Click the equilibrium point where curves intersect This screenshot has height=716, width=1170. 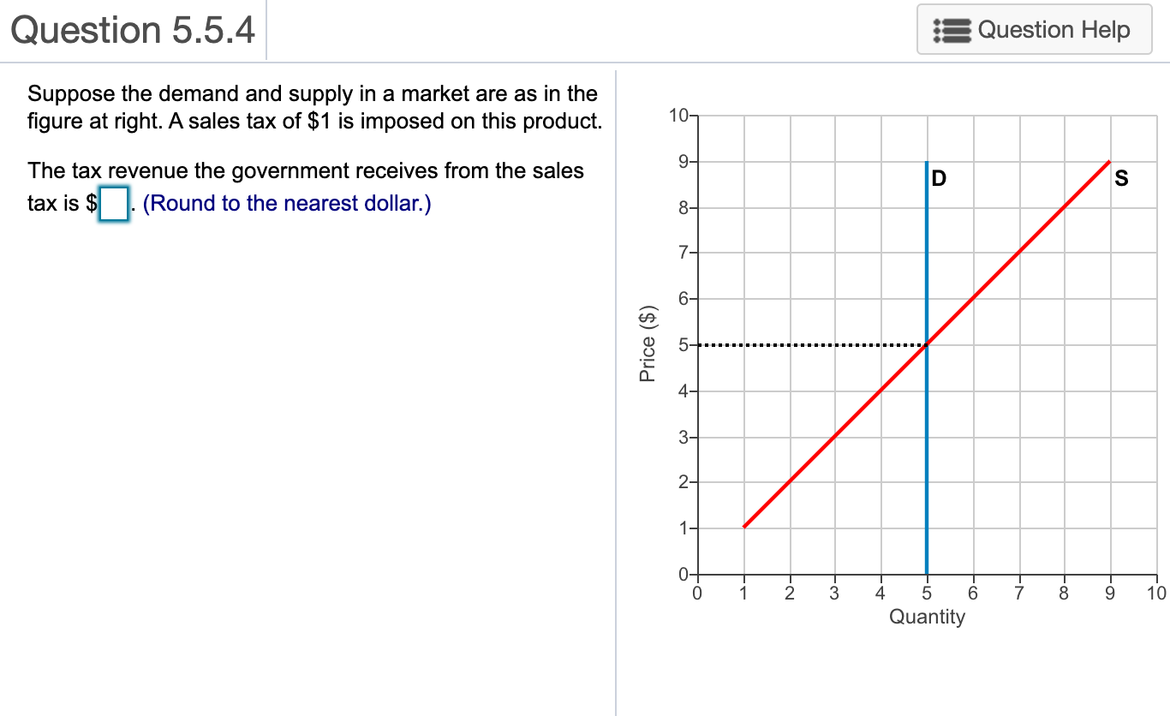click(x=926, y=344)
